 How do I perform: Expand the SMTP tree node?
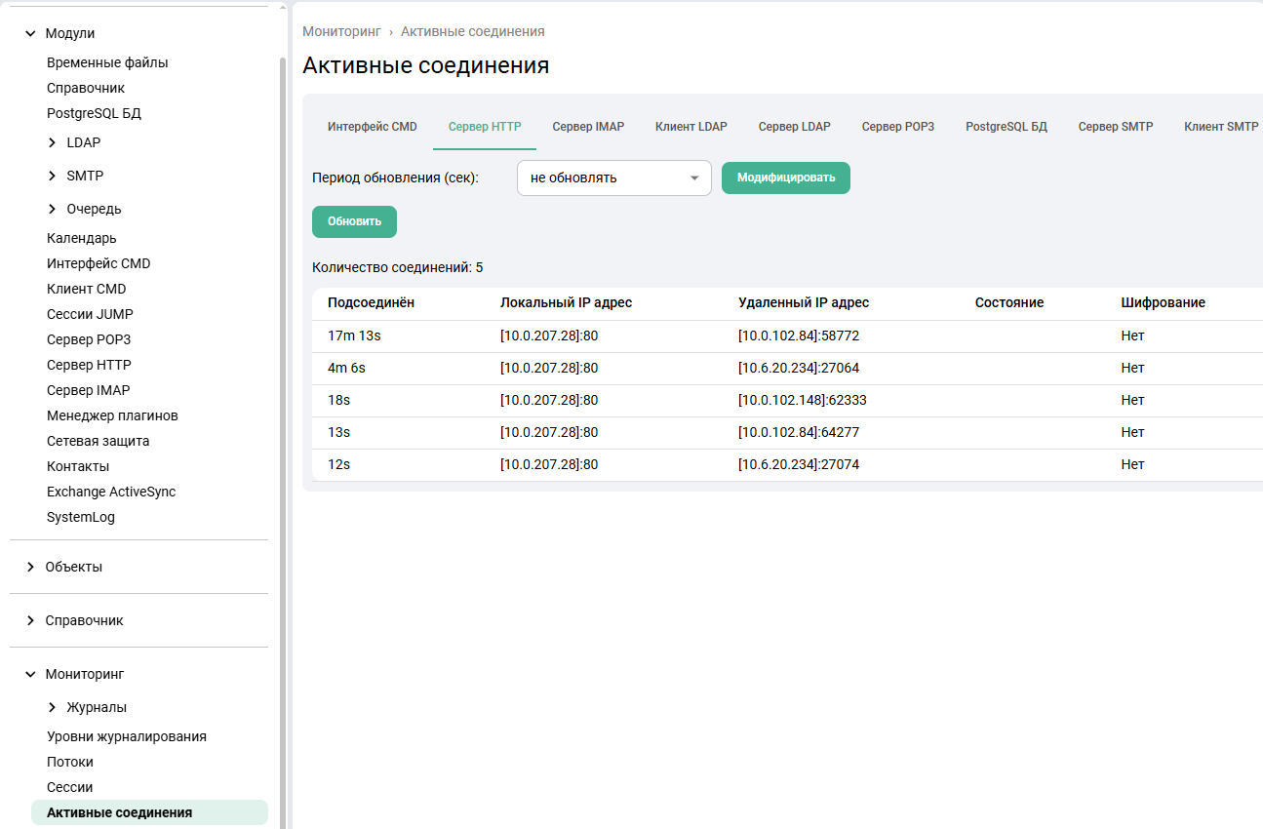pyautogui.click(x=52, y=176)
